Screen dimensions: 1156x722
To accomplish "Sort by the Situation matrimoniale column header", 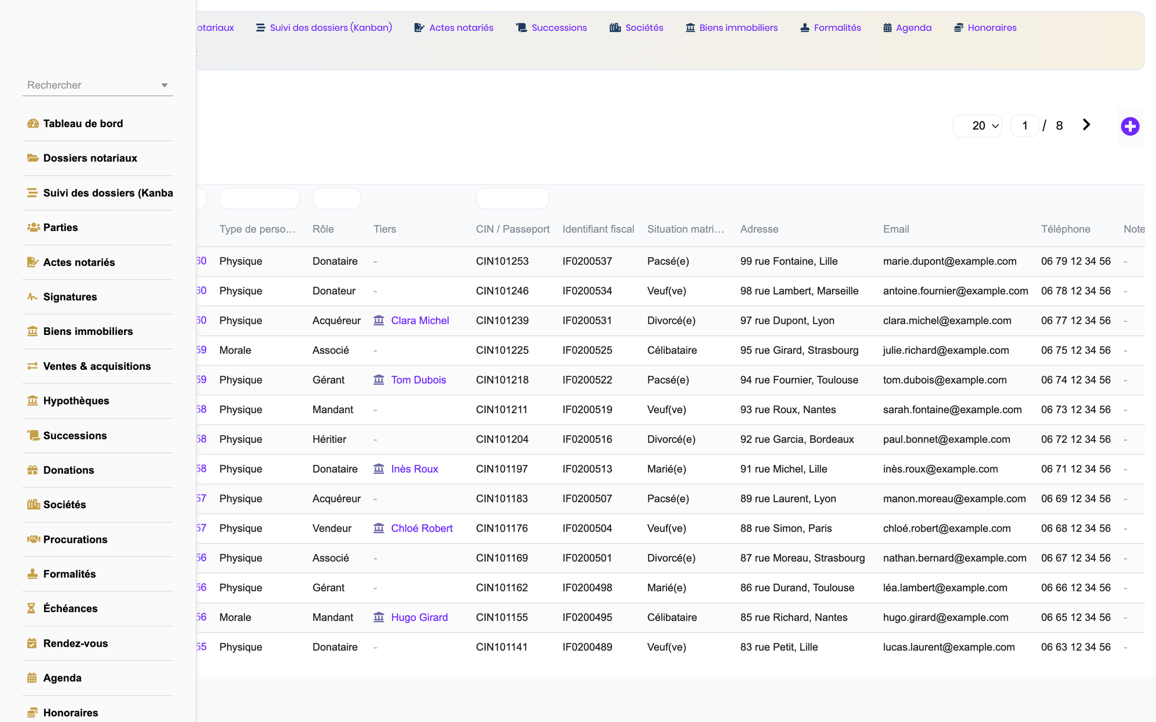I will point(686,229).
